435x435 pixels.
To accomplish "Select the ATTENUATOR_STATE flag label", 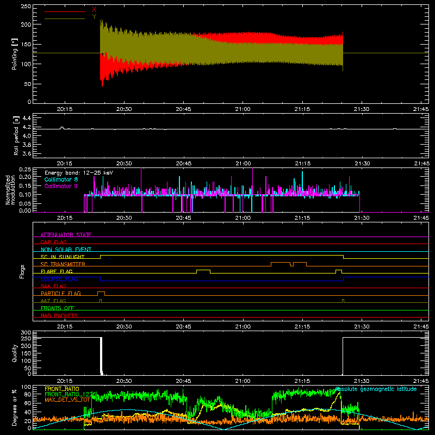I will [66, 235].
